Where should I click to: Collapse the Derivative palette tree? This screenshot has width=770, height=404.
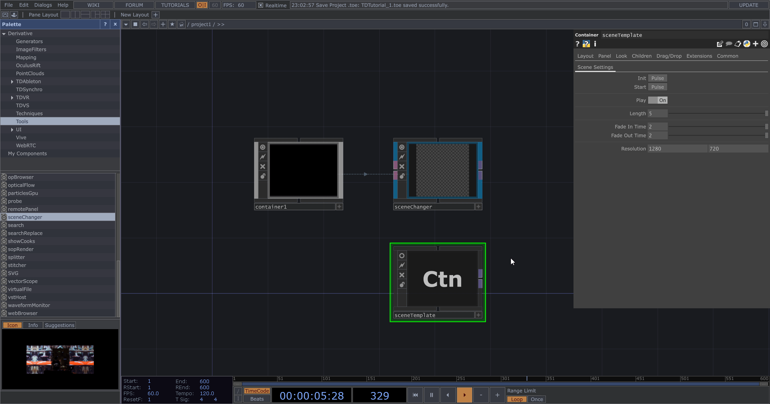point(4,34)
